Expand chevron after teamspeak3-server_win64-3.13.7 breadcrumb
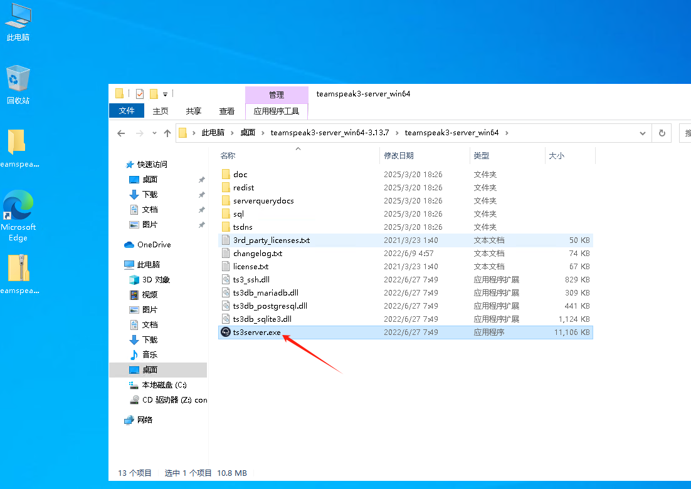The height and width of the screenshot is (489, 691). 397,133
